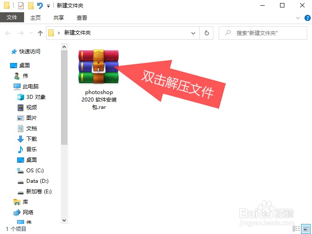Click the file name photoshop 2020 软件安装包.rar

tap(99, 100)
